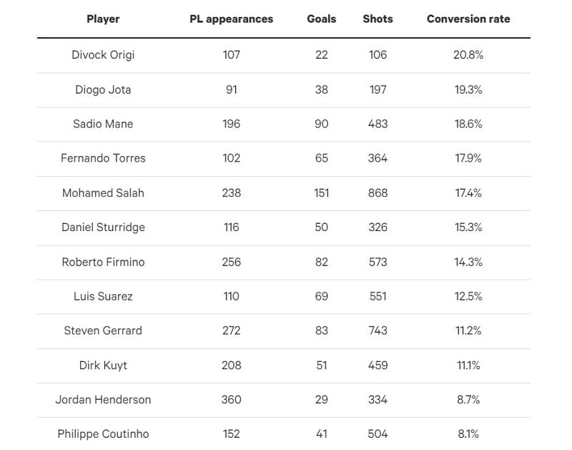The image size is (572, 450).
Task: Select the Fernando Torres player name
Action: pyautogui.click(x=103, y=158)
